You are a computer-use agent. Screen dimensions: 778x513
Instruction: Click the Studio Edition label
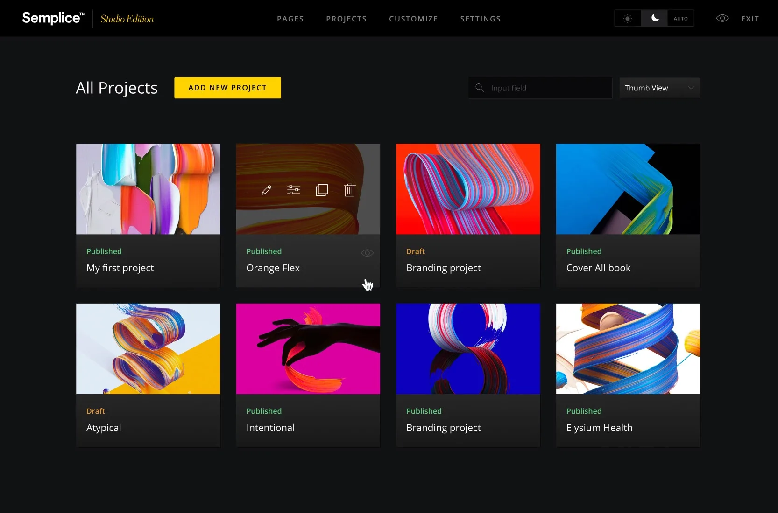[x=127, y=19]
